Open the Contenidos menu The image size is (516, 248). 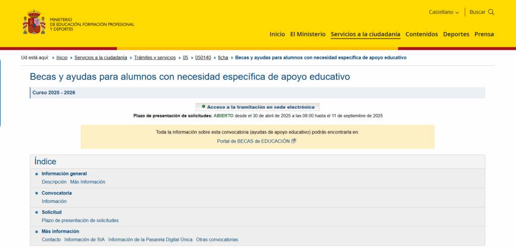click(x=422, y=34)
